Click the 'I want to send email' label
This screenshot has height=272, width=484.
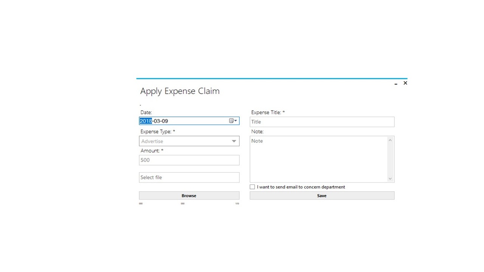[x=301, y=187]
